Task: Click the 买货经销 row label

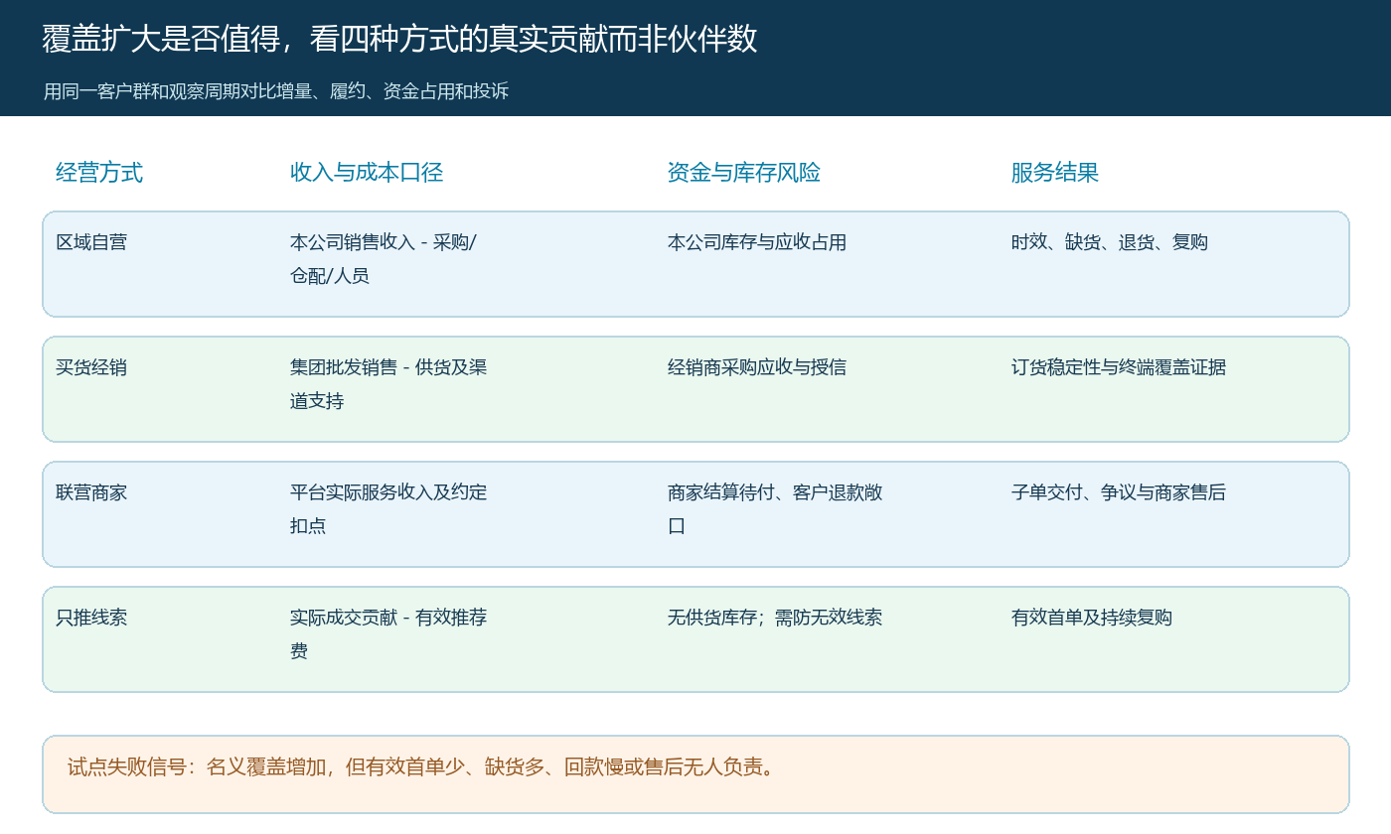Action: (x=91, y=367)
